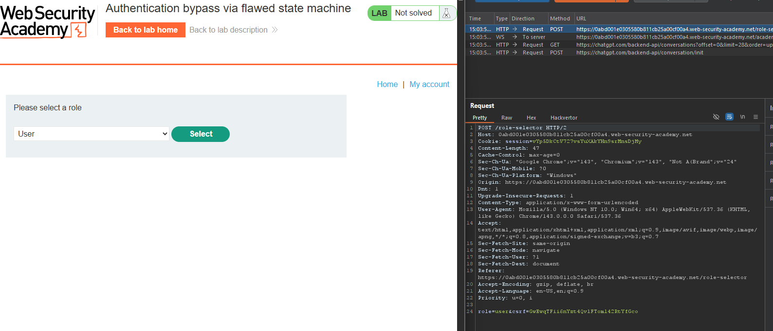Open the role dropdown showing User
This screenshot has width=773, height=331.
[92, 134]
